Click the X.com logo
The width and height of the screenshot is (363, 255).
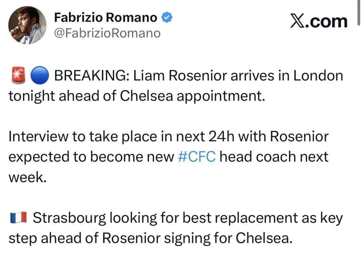click(319, 21)
